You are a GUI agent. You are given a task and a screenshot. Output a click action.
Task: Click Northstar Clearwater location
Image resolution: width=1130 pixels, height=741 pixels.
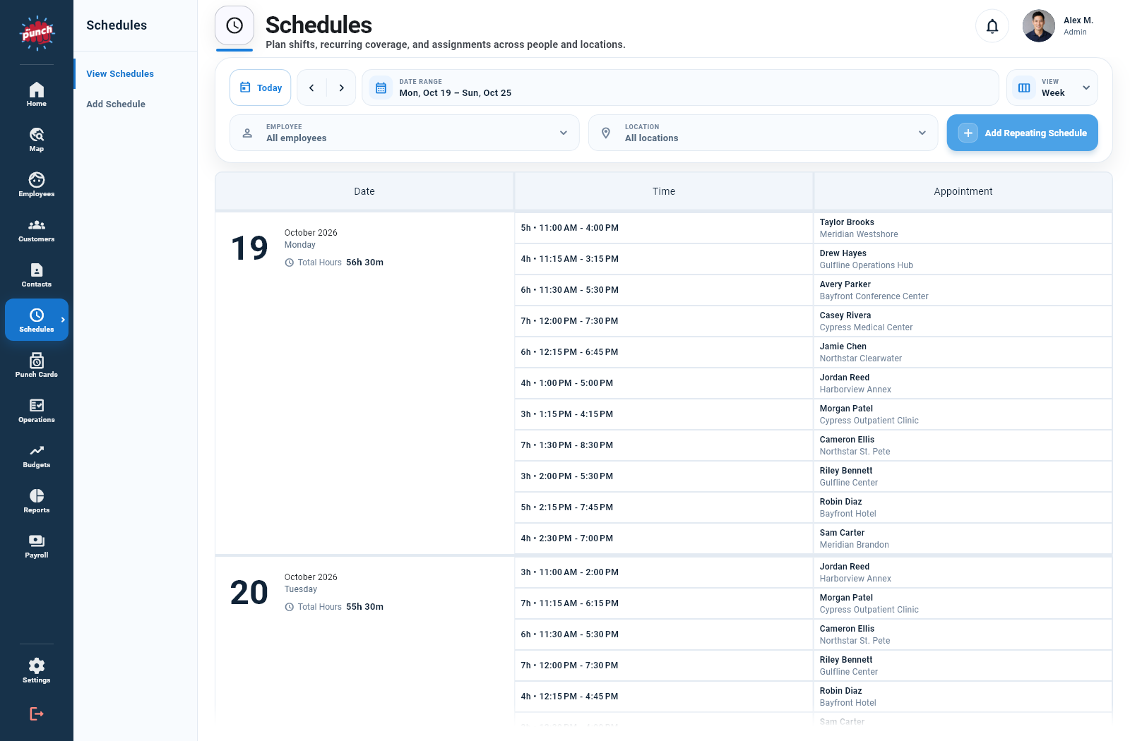860,359
